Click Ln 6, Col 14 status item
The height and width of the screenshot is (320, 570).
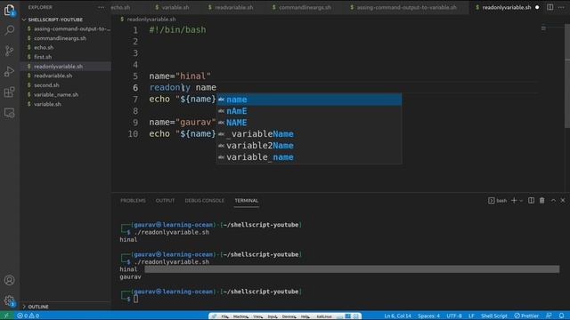click(x=398, y=316)
